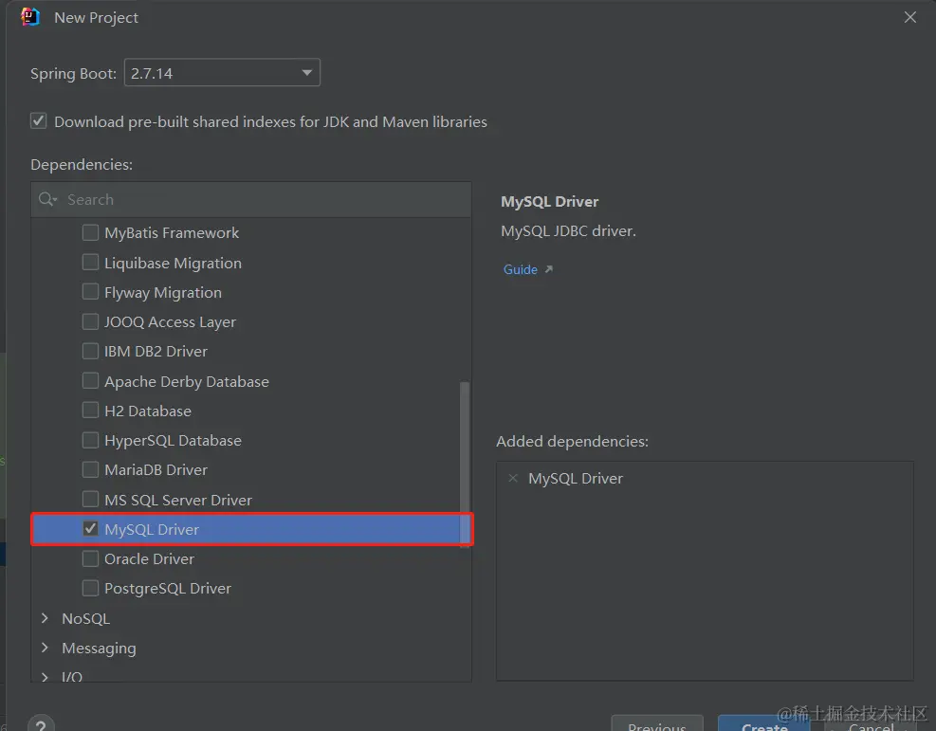Remove MySQL Driver using the x icon
This screenshot has height=731, width=936.
[513, 478]
